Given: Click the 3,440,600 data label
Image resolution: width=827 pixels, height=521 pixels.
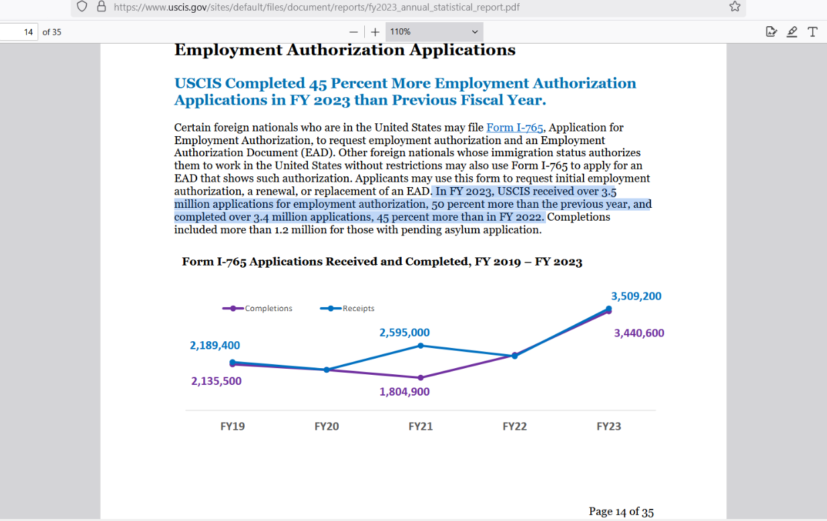Looking at the screenshot, I should [x=639, y=333].
